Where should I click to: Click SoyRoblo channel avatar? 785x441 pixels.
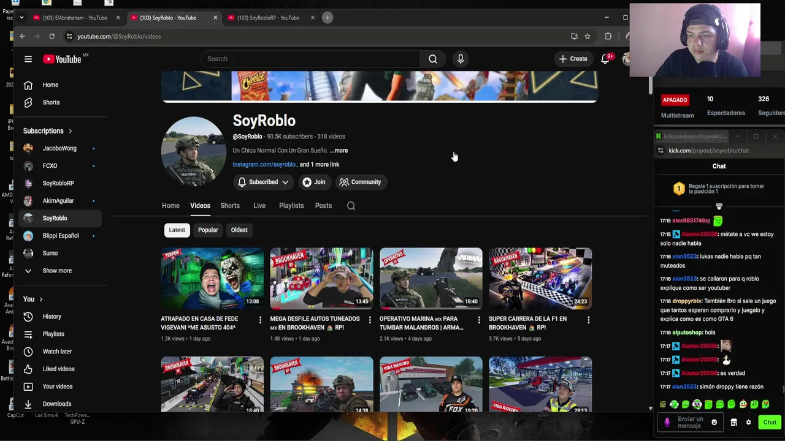point(193,151)
